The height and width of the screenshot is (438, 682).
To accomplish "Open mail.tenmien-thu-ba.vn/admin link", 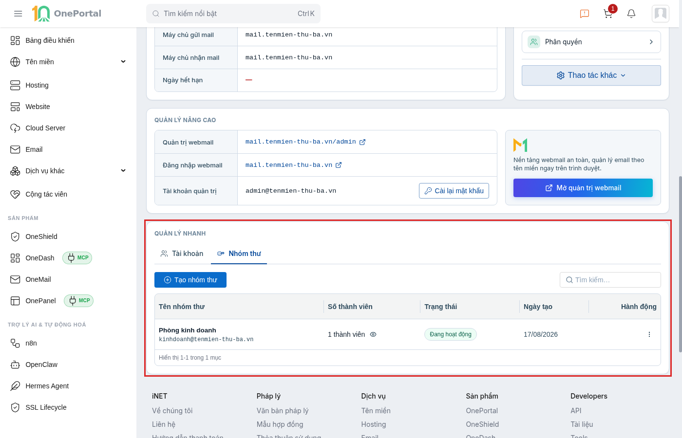I will [x=305, y=142].
